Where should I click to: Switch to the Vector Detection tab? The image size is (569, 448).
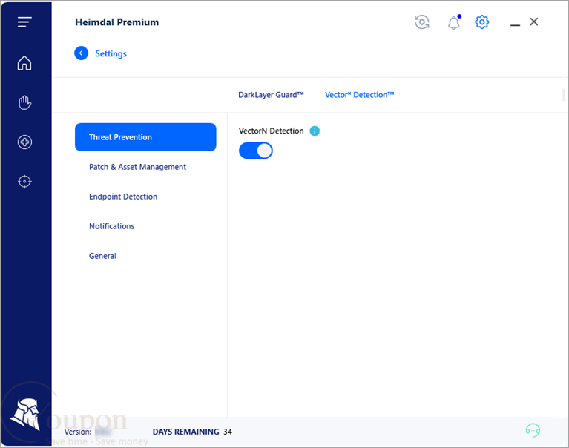click(x=359, y=95)
